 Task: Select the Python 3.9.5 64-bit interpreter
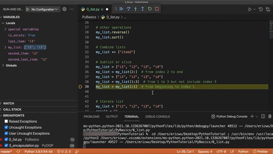(38, 151)
